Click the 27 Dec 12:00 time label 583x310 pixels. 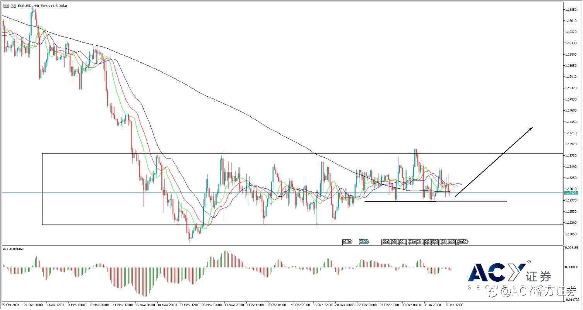[x=389, y=305]
